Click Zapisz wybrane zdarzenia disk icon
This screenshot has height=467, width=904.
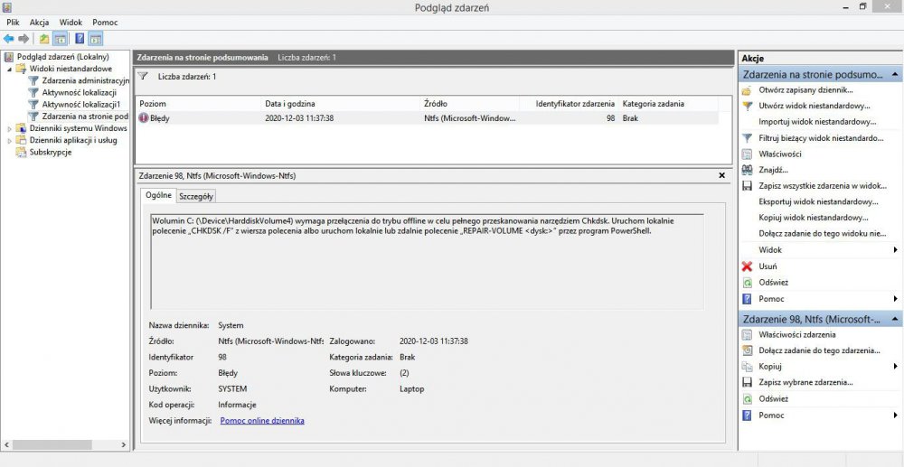tap(747, 382)
